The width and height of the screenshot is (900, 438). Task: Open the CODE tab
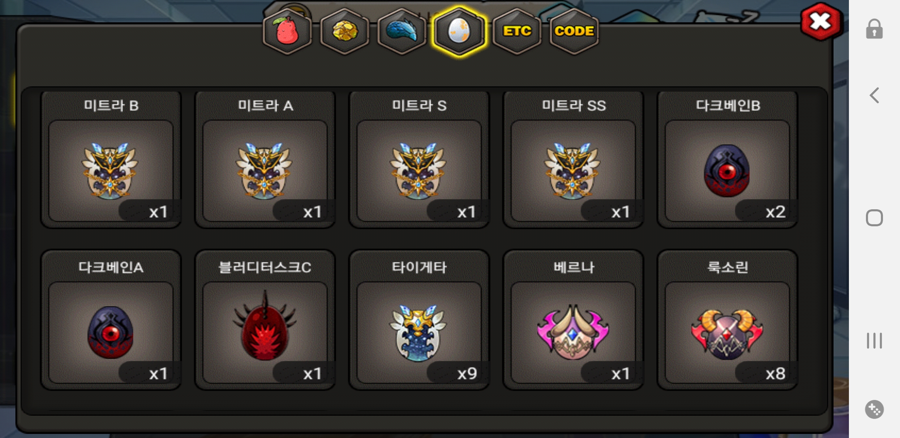point(574,31)
